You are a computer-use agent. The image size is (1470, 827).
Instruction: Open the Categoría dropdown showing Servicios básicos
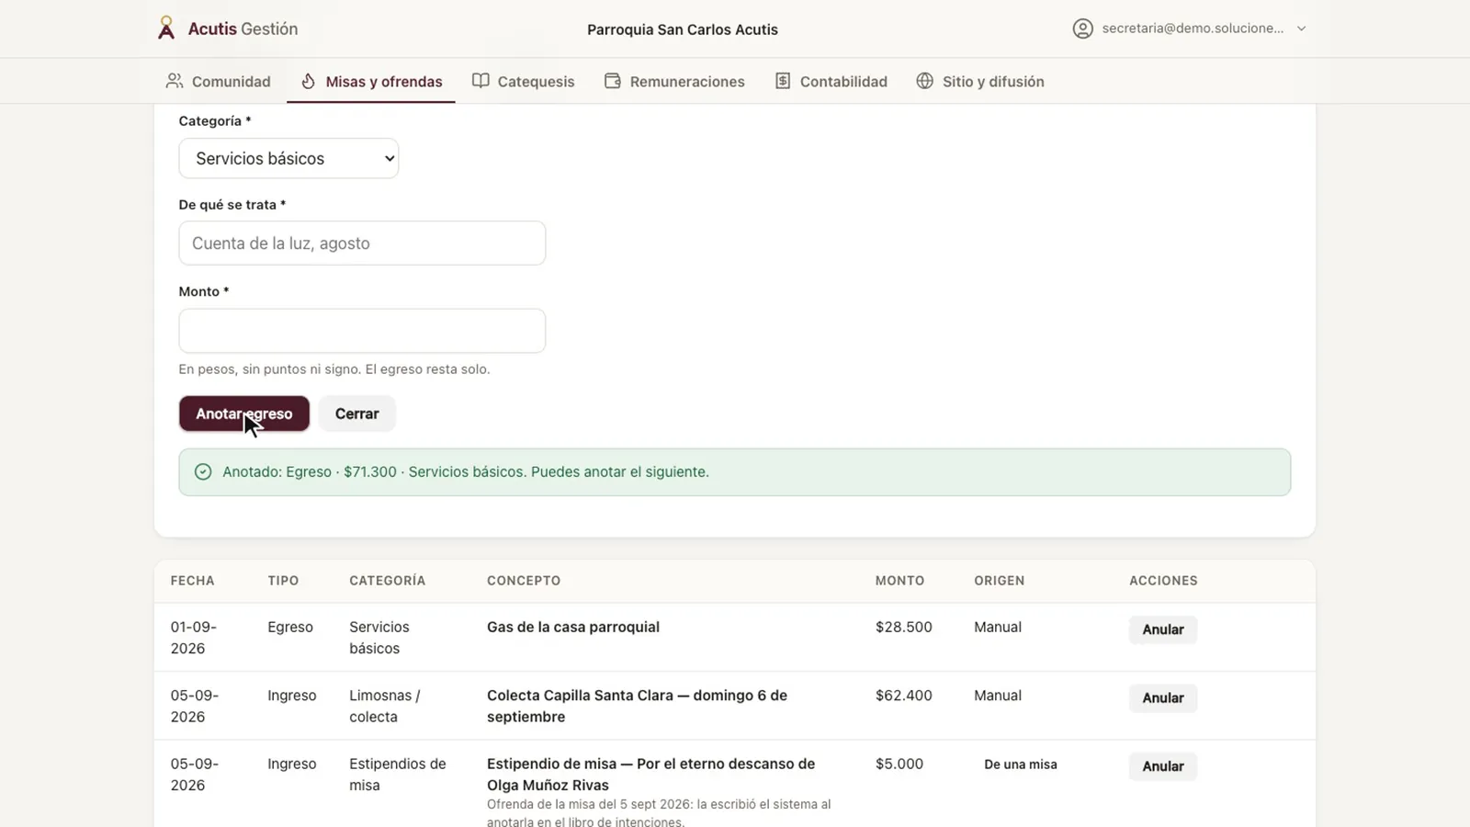point(288,158)
